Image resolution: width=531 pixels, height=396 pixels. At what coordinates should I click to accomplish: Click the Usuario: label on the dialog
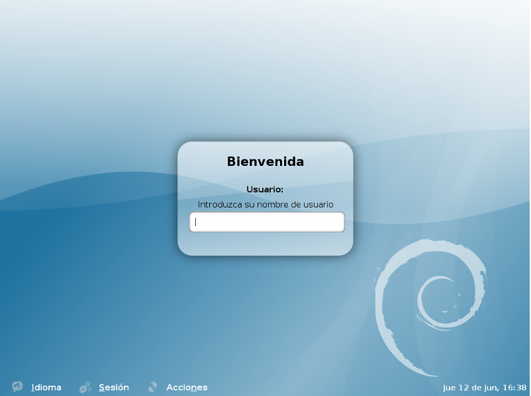coord(265,188)
